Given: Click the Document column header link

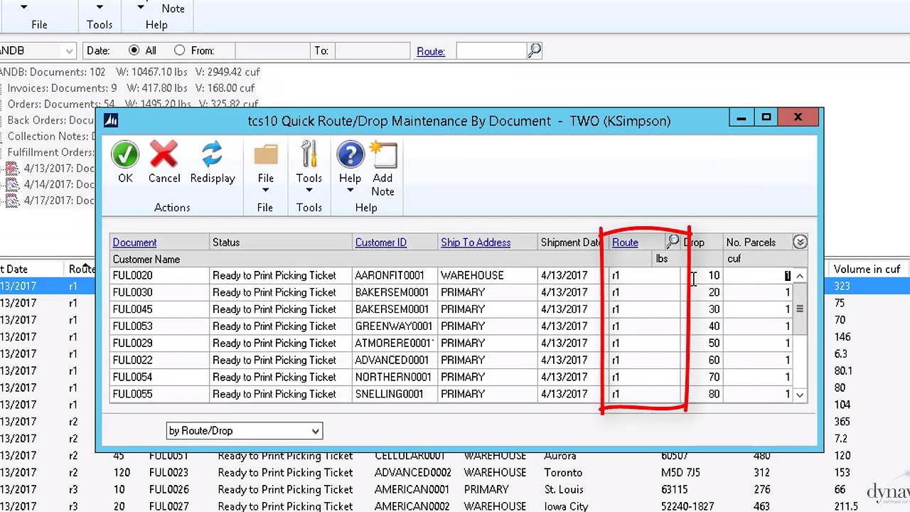Looking at the screenshot, I should pos(134,242).
